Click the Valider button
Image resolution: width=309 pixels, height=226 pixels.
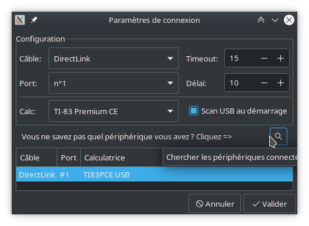tap(270, 204)
